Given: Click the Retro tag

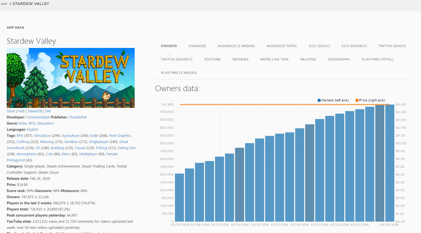Looking at the screenshot, I should [x=66, y=154].
